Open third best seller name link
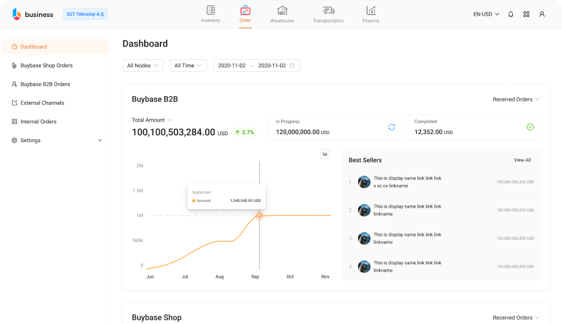The image size is (562, 324). (x=408, y=238)
